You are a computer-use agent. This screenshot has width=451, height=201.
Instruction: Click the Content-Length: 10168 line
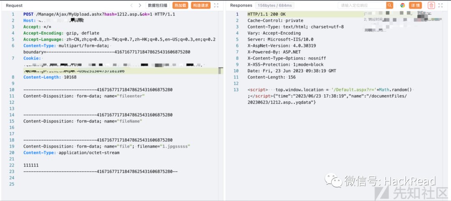coord(50,77)
